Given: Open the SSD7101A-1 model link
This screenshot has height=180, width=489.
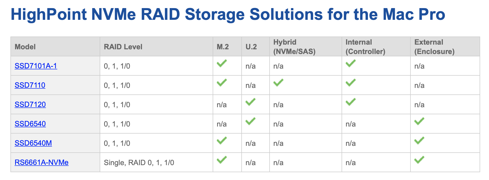Looking at the screenshot, I should pos(36,66).
